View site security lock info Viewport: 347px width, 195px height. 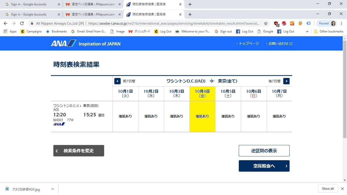point(32,23)
